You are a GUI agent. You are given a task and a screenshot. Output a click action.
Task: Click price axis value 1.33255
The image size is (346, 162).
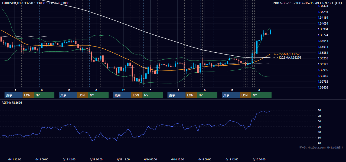323,58
